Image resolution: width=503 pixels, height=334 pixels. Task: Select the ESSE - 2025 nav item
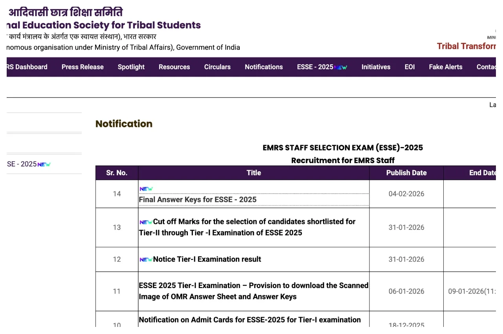(315, 67)
